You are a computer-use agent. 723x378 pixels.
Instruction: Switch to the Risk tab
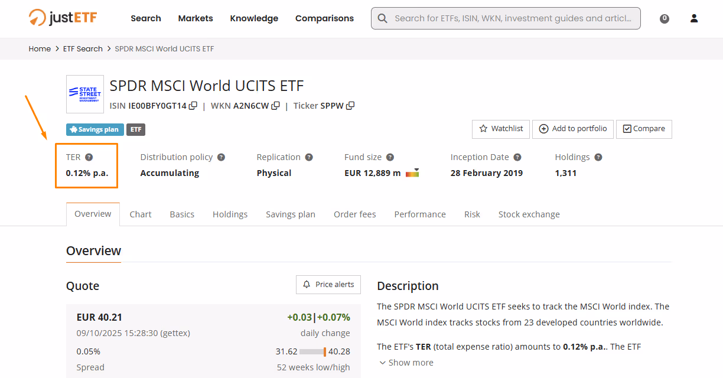(x=472, y=214)
